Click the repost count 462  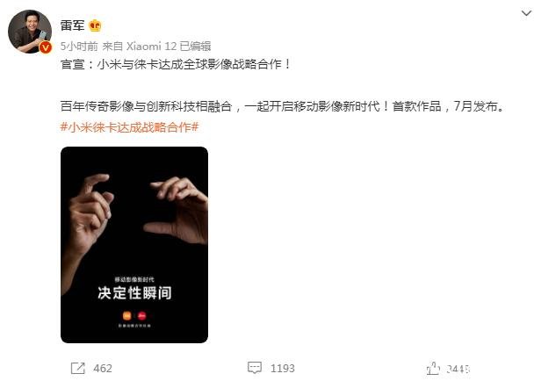pos(103,369)
